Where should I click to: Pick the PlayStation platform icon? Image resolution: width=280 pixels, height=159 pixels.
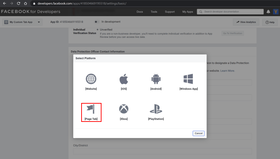[156, 109]
